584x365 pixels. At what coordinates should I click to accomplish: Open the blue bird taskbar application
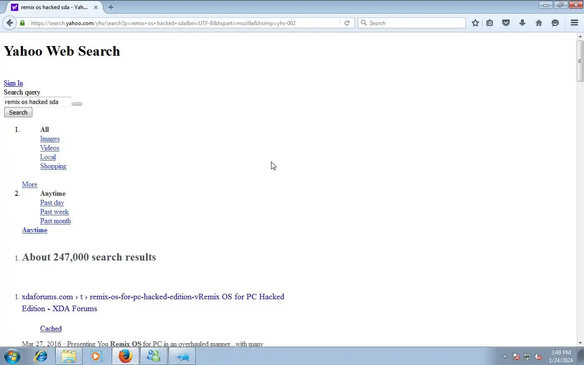pos(182,356)
